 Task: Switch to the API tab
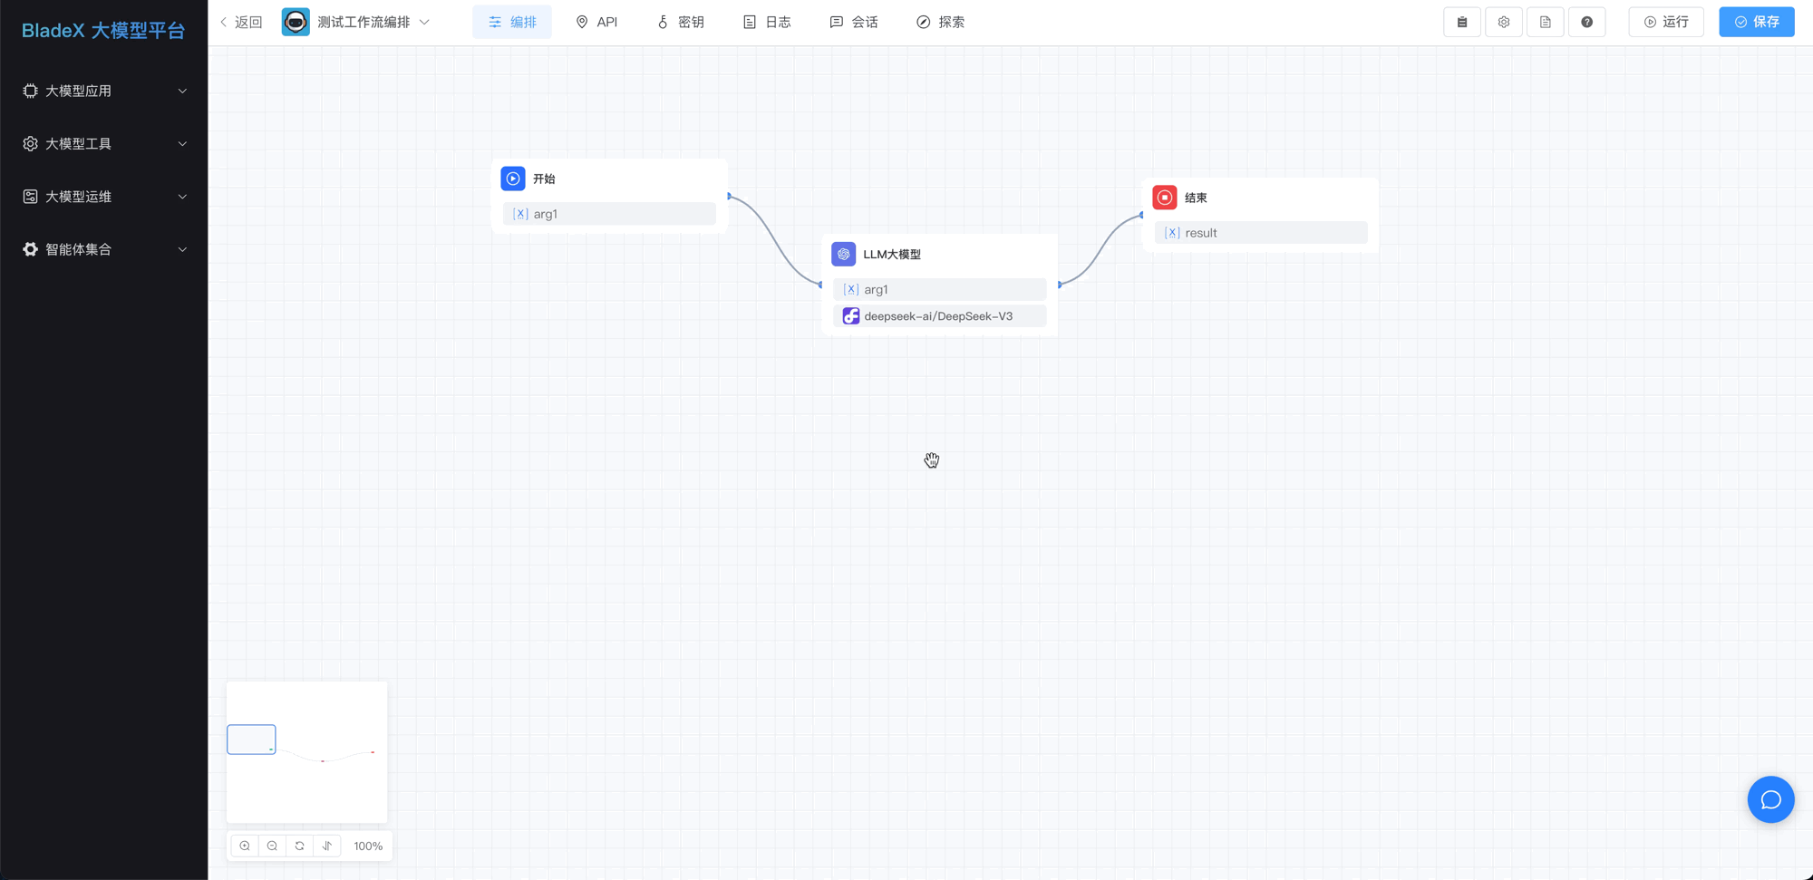(596, 22)
